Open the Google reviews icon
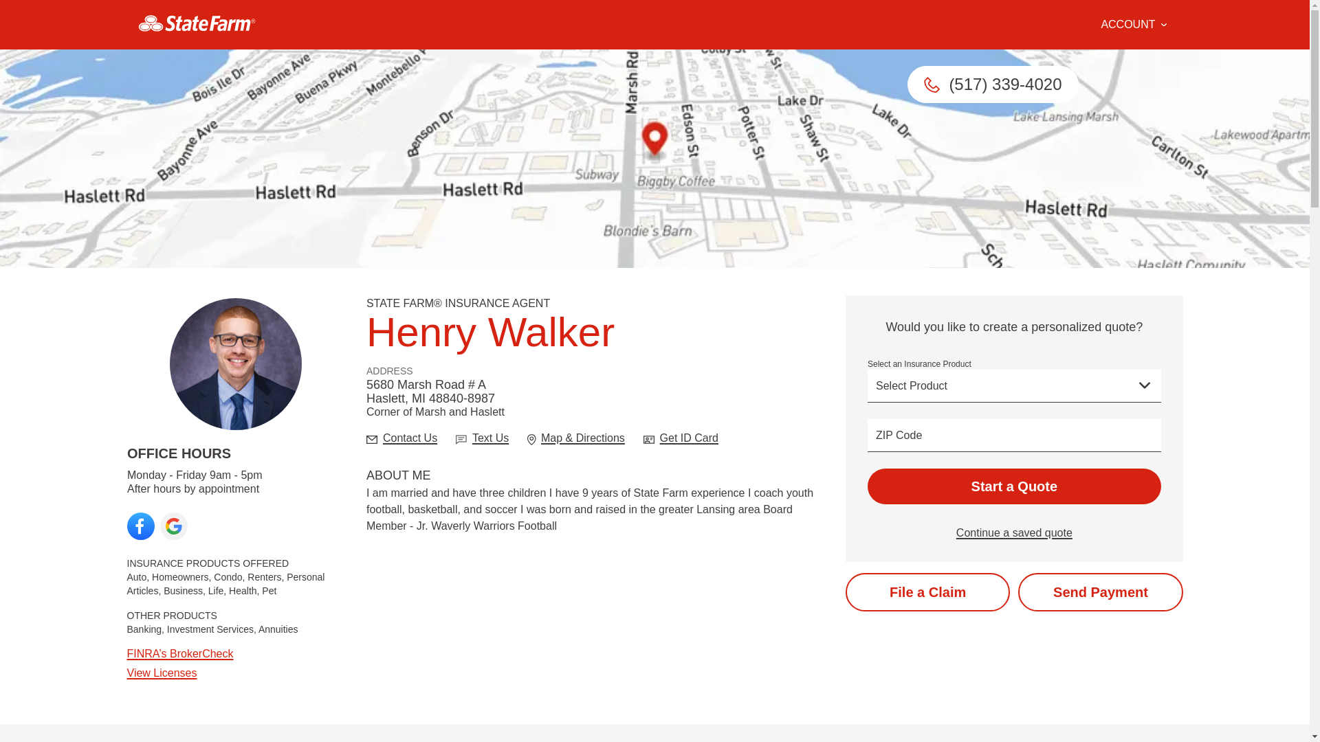The height and width of the screenshot is (742, 1320). (x=174, y=526)
